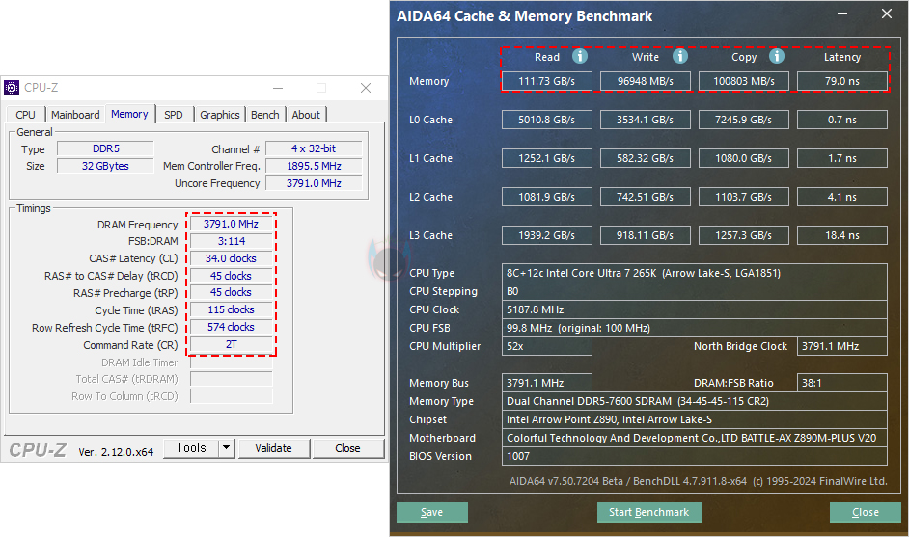Click the CPU Clock value 5187.8 MHz
Image resolution: width=909 pixels, height=537 pixels.
pos(695,309)
